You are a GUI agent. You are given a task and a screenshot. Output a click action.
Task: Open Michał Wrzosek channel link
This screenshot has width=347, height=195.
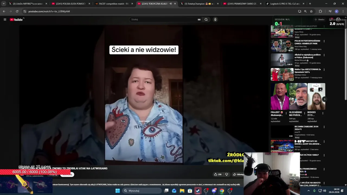pyautogui.click(x=300, y=60)
